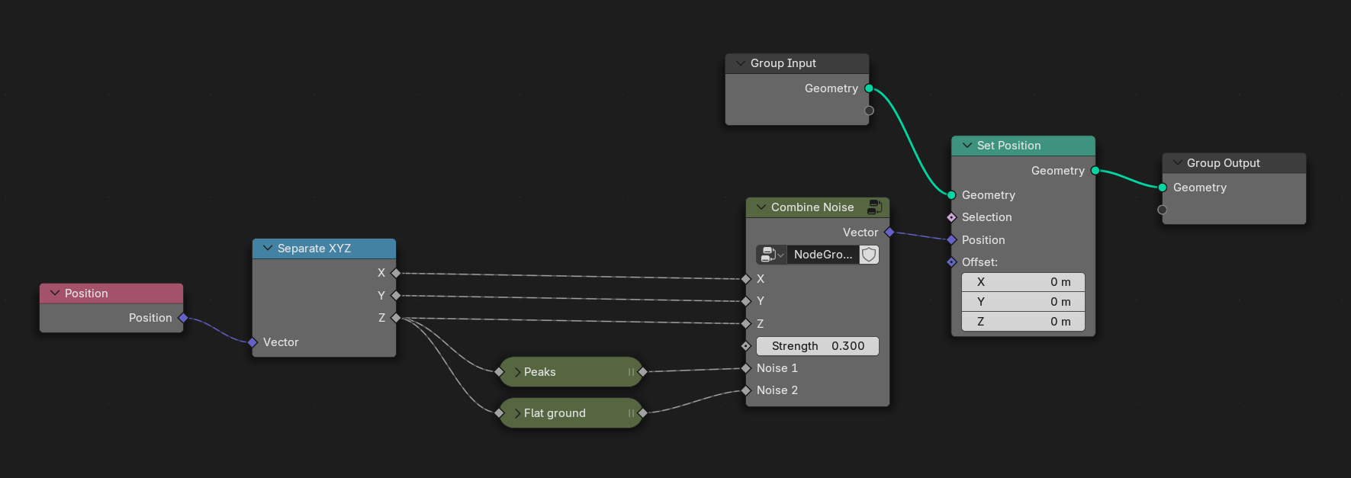This screenshot has height=478, width=1351.
Task: Click the Offset Z field in Set Position
Action: pyautogui.click(x=1022, y=322)
